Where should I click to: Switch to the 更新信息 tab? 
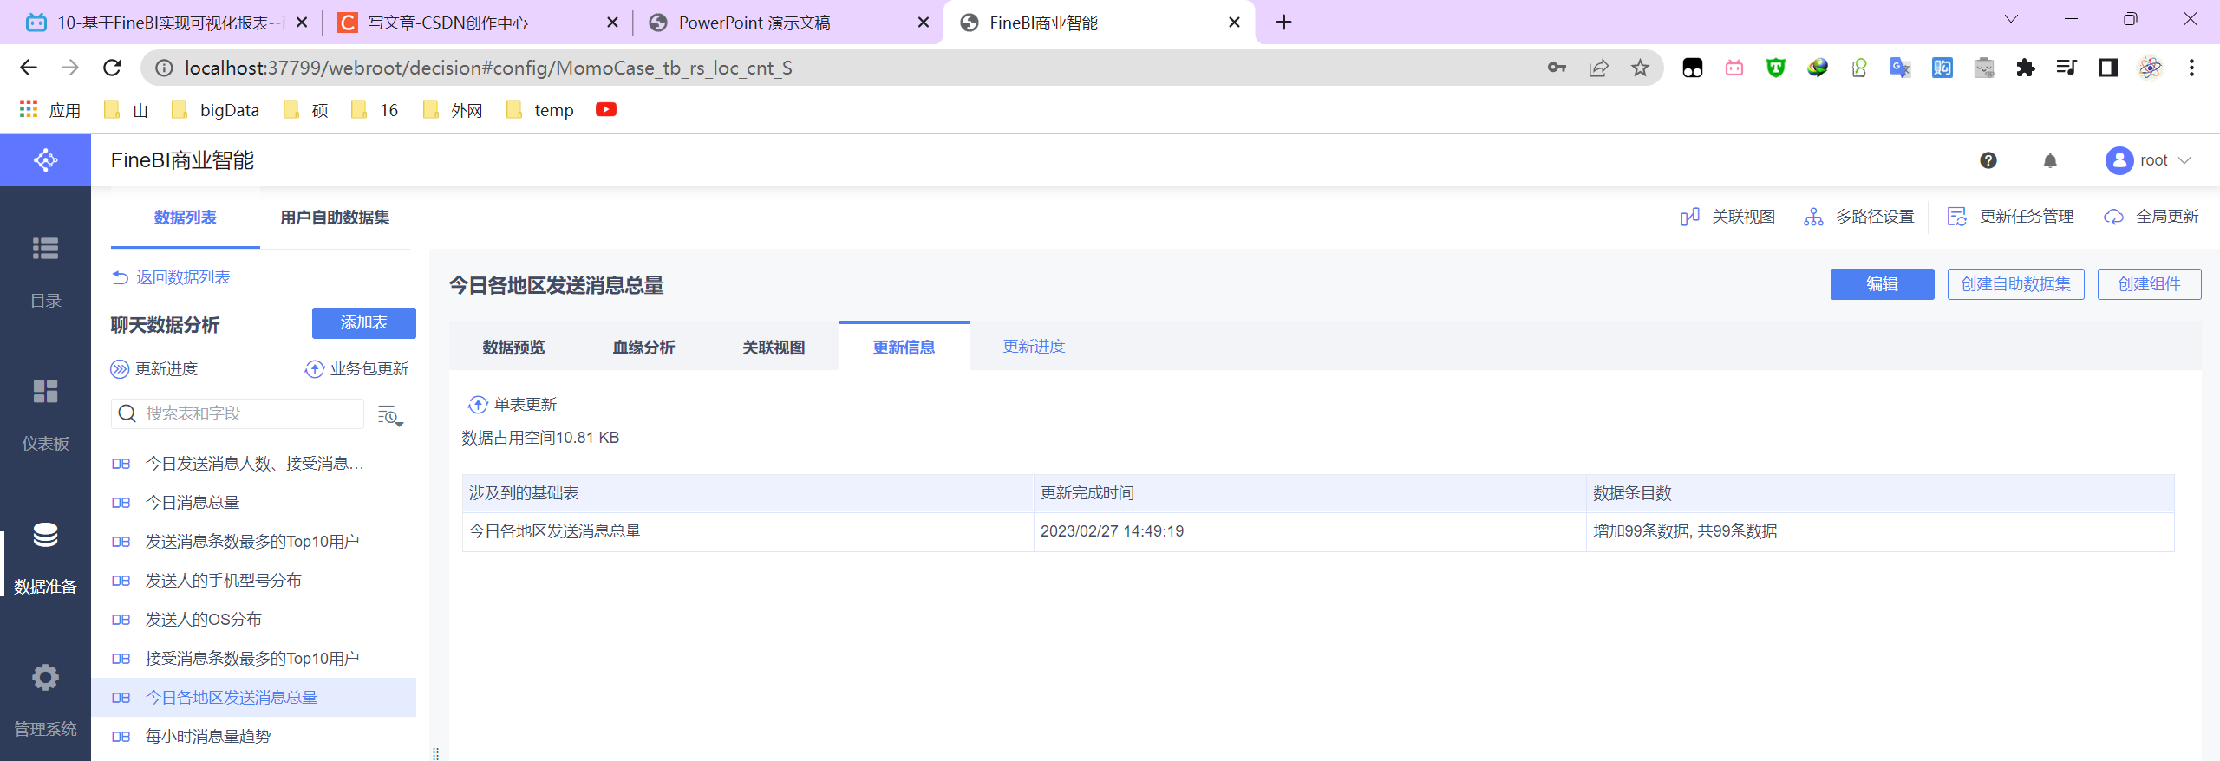point(904,347)
